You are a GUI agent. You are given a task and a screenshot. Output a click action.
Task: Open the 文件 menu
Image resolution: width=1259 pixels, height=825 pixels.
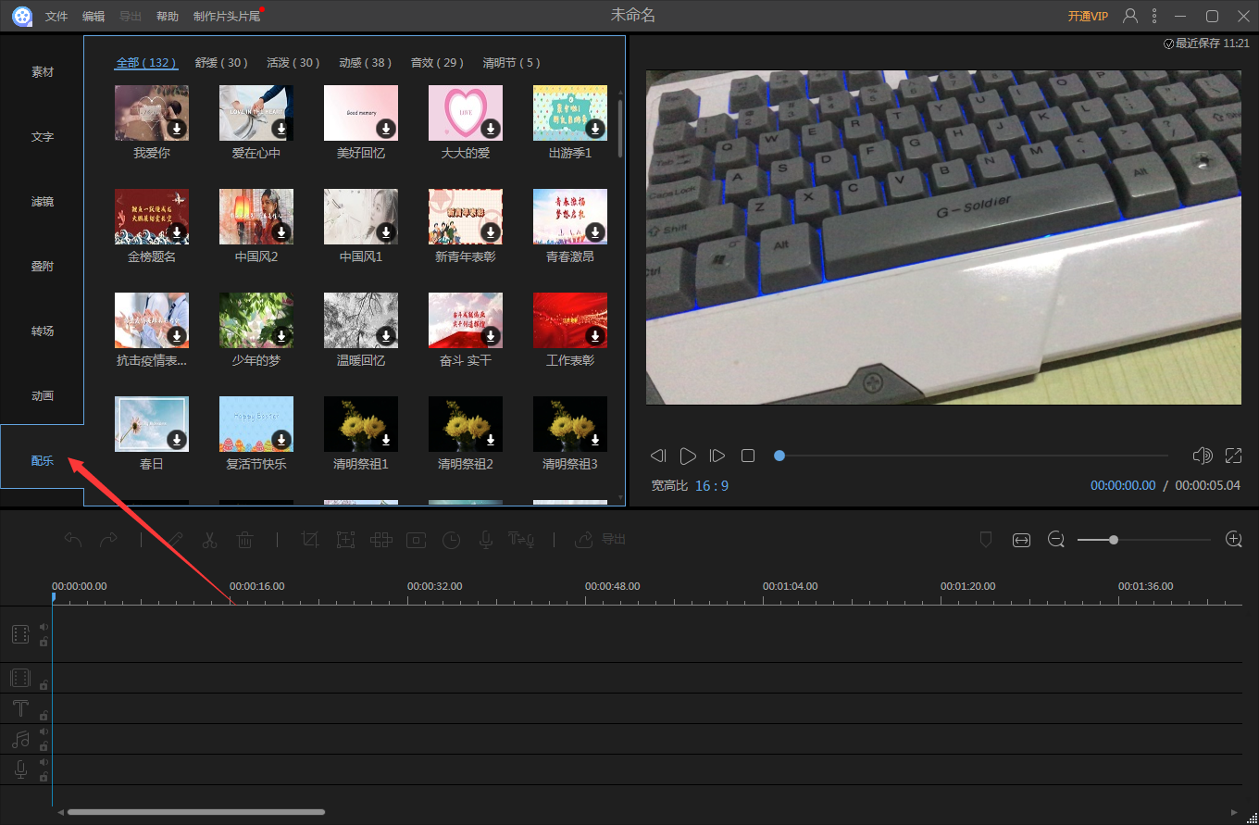coord(56,17)
